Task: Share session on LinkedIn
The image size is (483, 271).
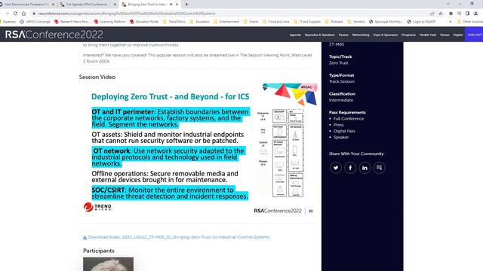Action: pos(365,168)
